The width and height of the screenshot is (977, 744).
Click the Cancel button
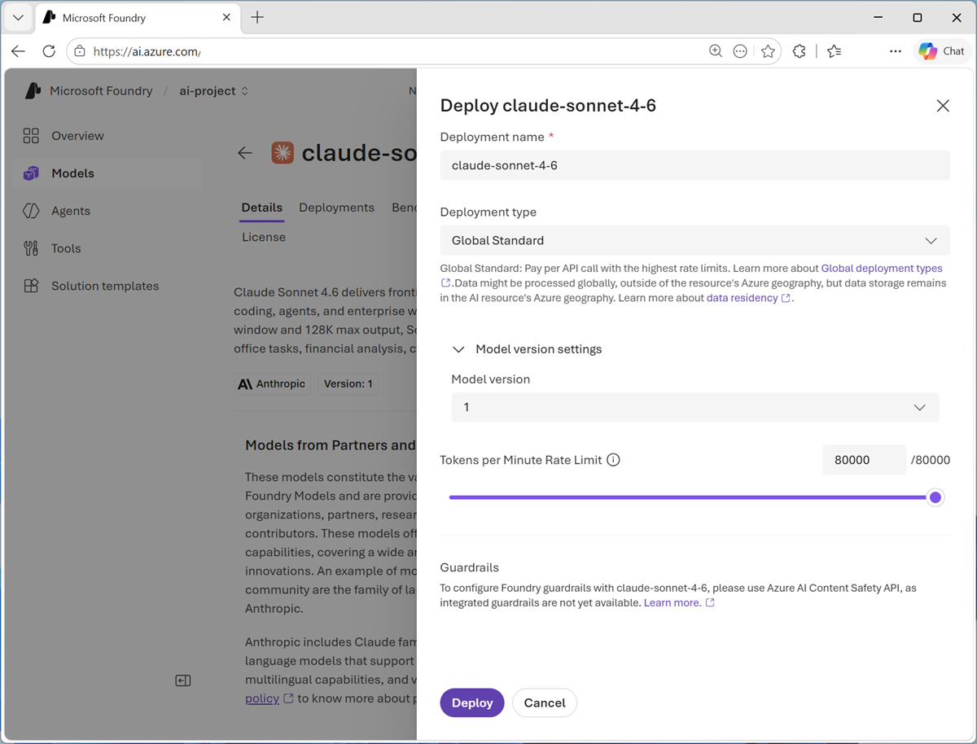point(545,702)
